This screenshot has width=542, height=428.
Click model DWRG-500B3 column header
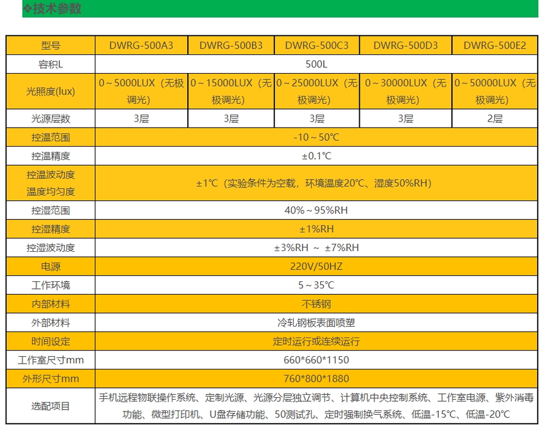pyautogui.click(x=231, y=45)
